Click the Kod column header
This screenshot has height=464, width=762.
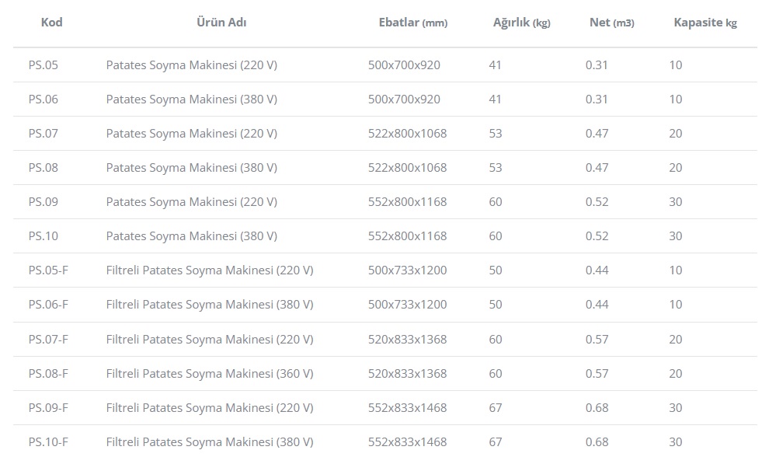click(x=51, y=23)
